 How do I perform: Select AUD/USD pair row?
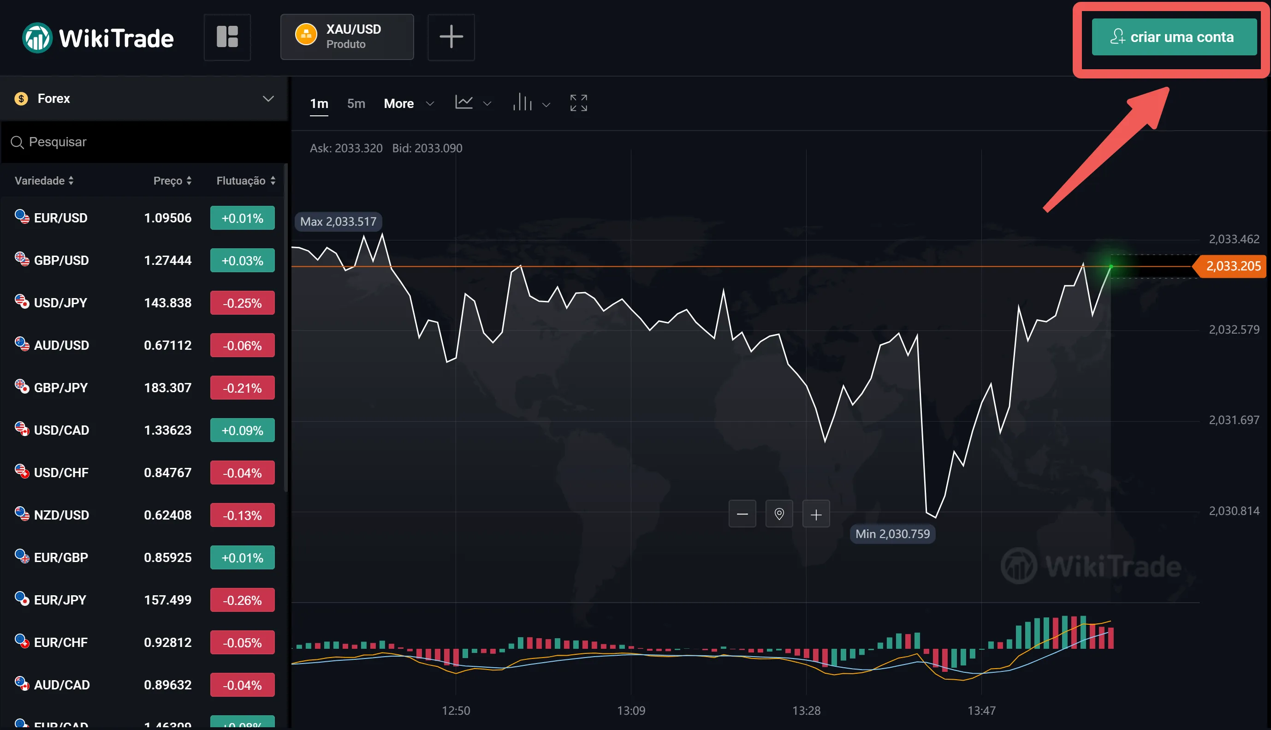[144, 346]
